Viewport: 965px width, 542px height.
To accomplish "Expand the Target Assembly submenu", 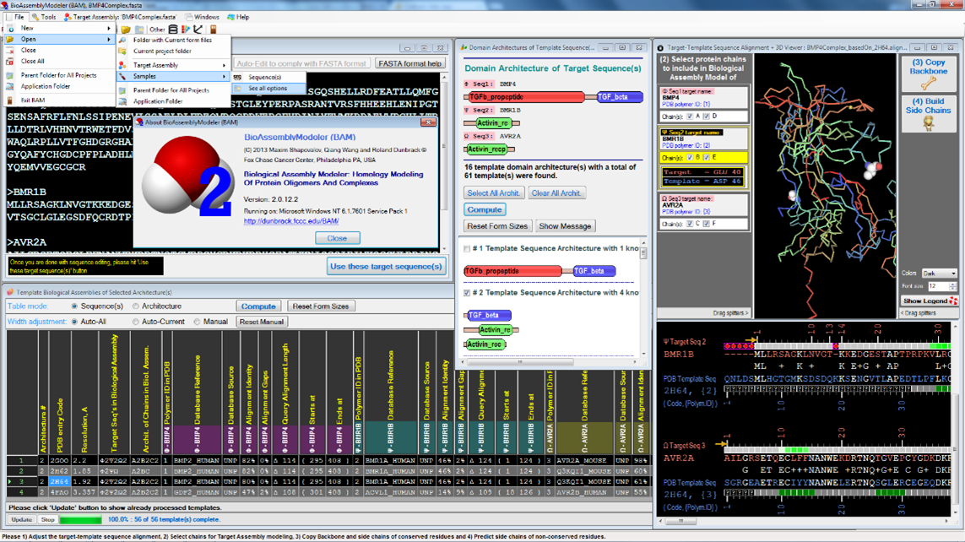I will (224, 65).
